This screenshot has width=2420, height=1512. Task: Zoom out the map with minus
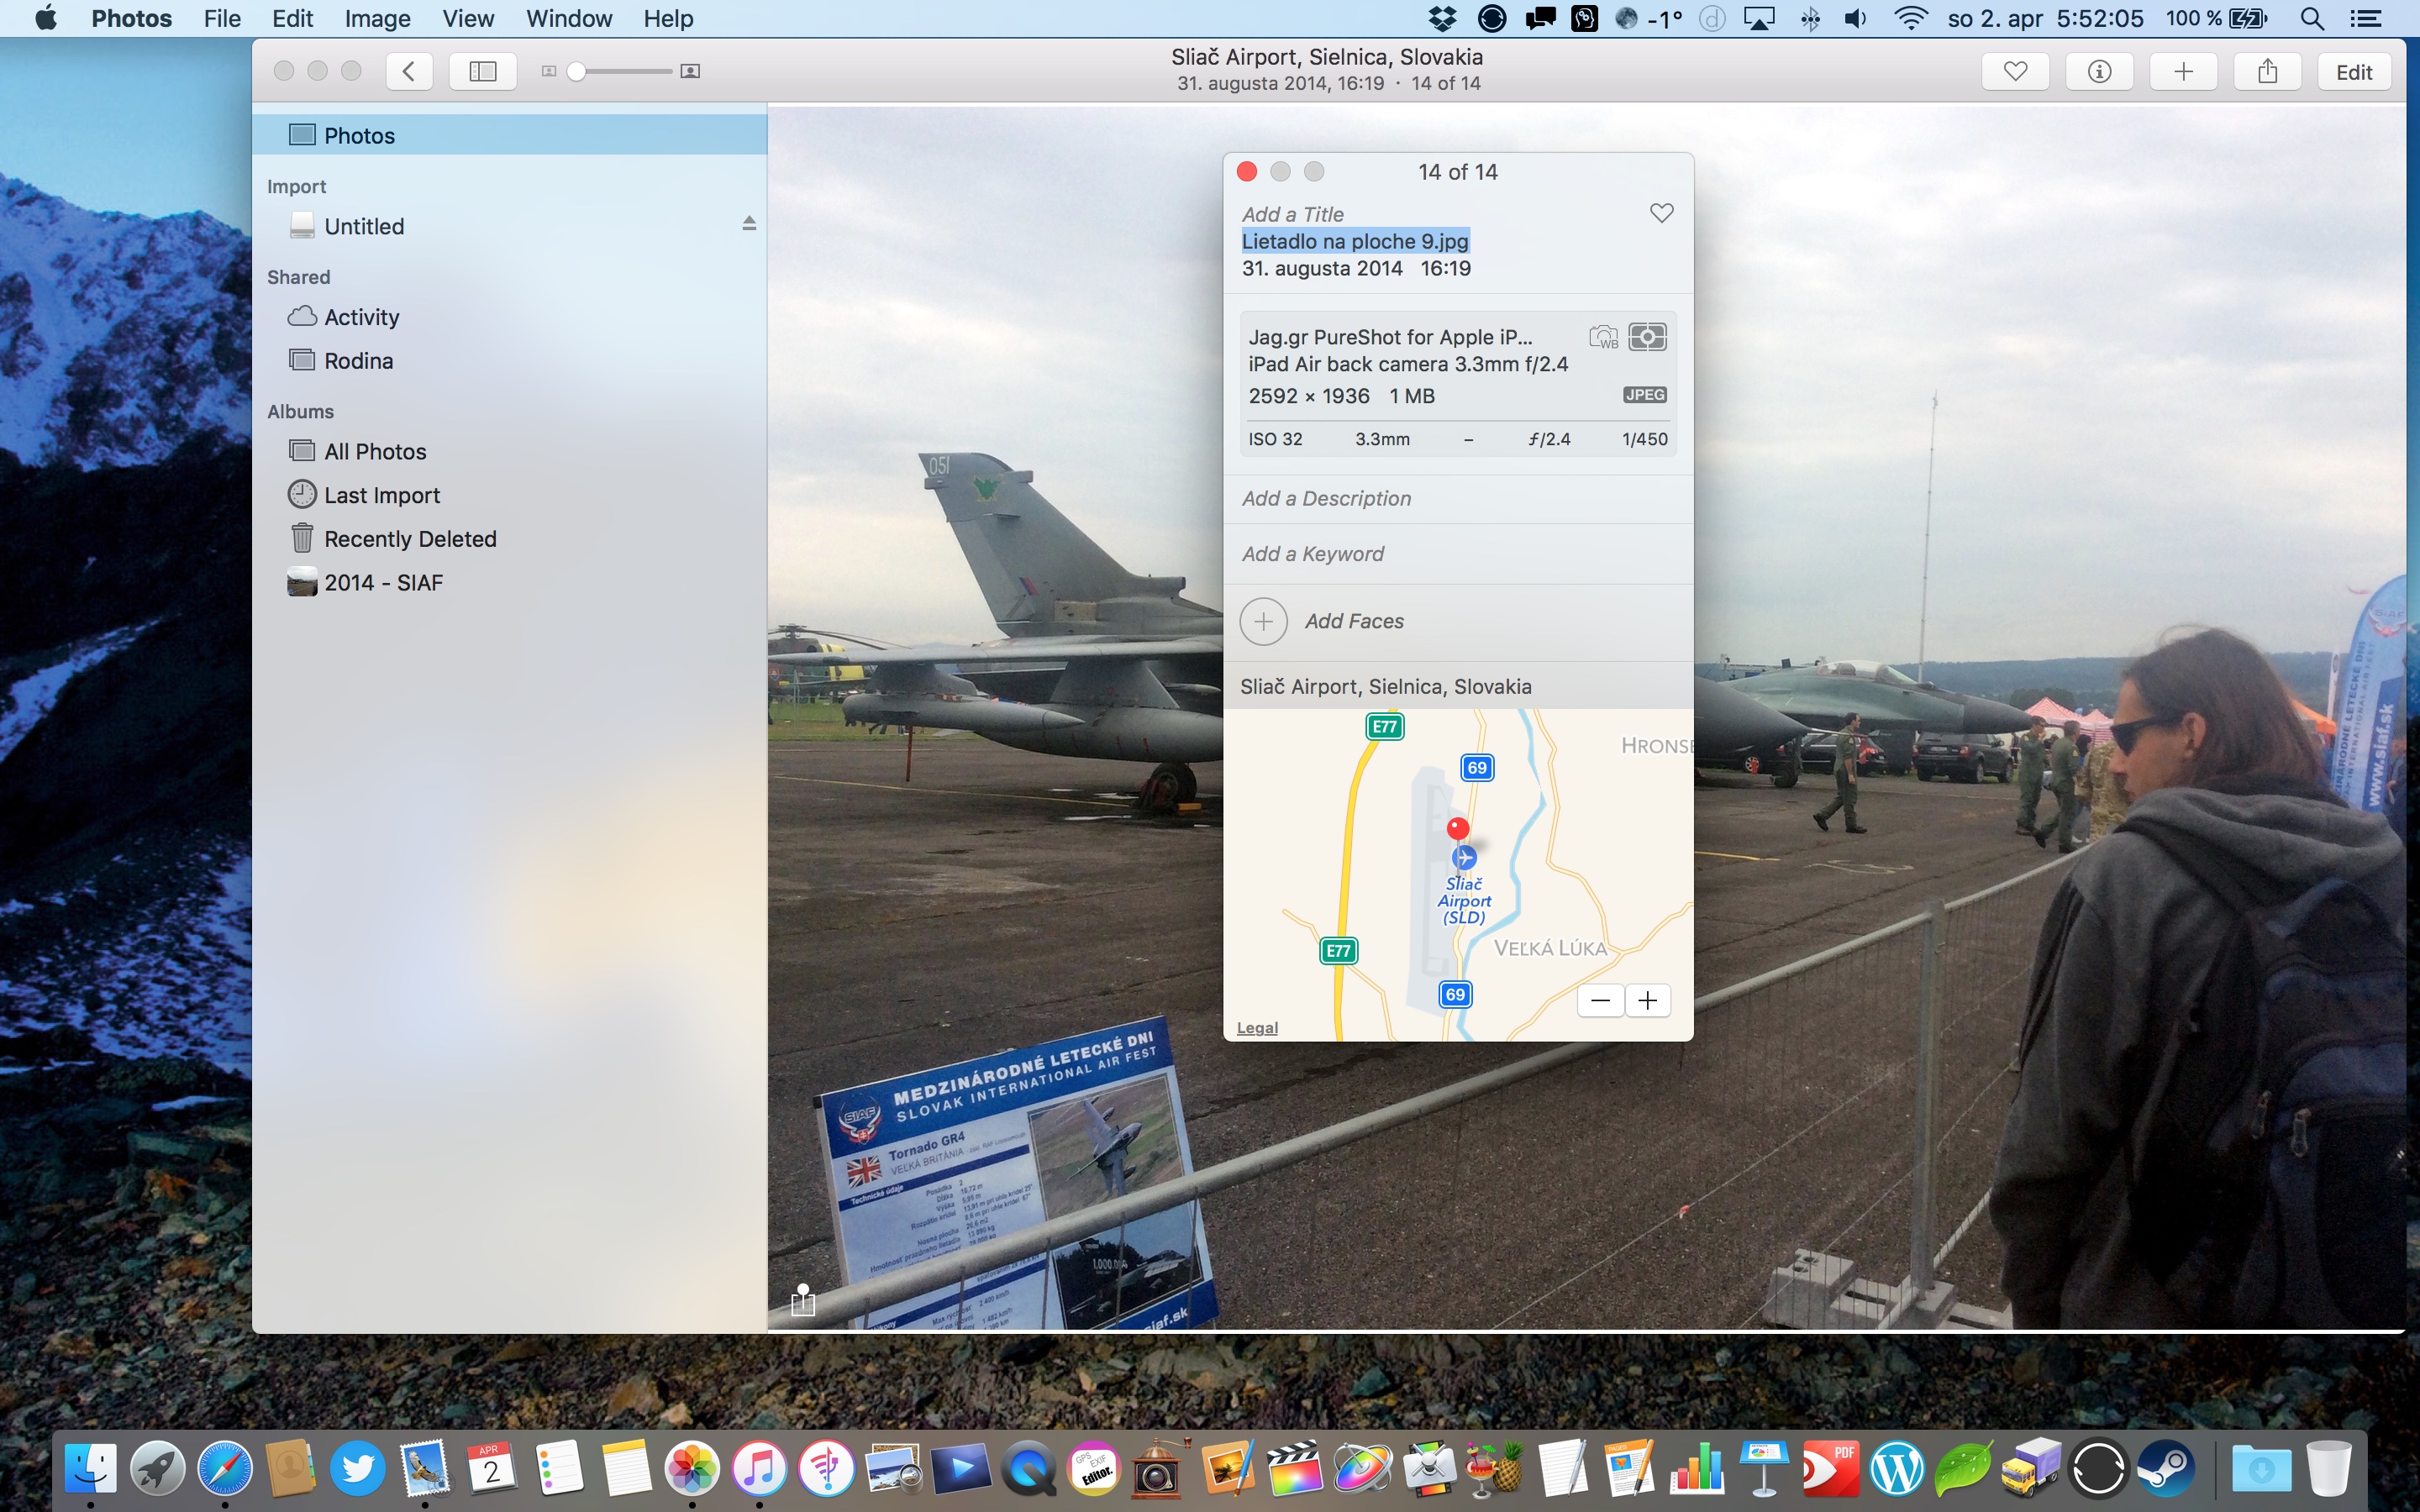click(1600, 1000)
